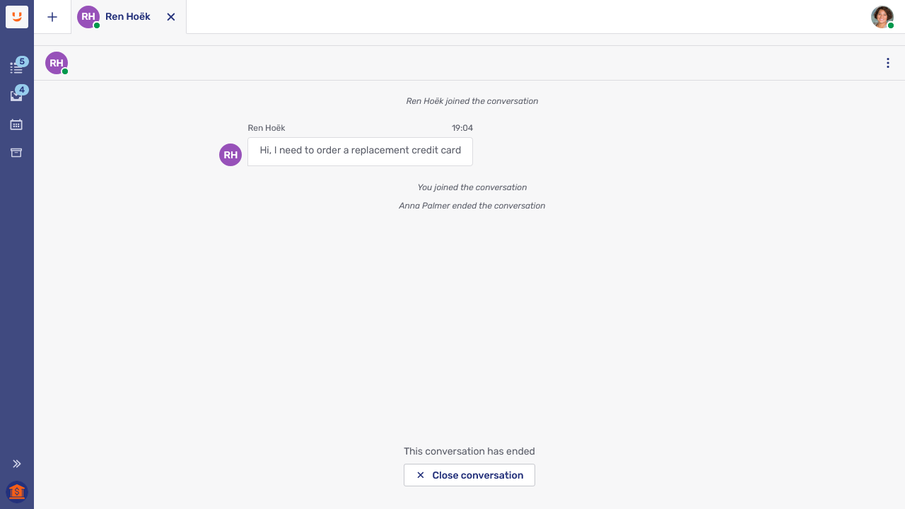Image resolution: width=905 pixels, height=509 pixels.
Task: Click RH avatar in conversation header
Action: coord(57,63)
